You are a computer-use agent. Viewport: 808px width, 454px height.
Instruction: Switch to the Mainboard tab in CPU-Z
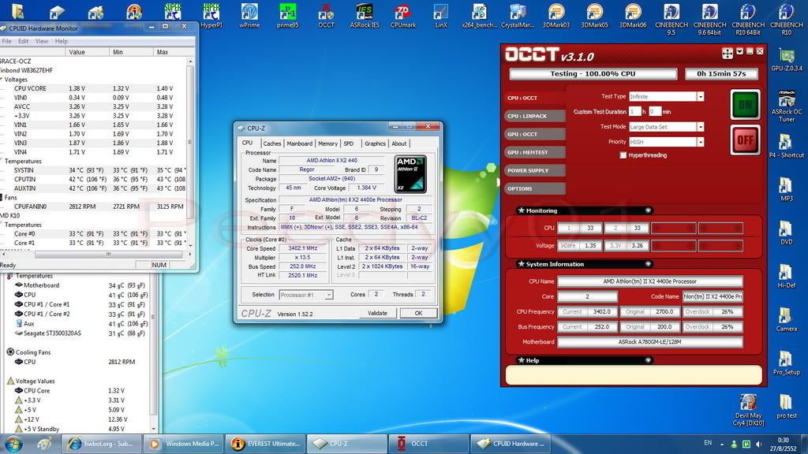299,143
